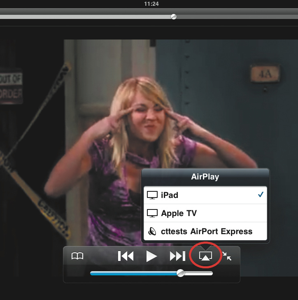Click the unplayed part of top scrubber
The height and width of the screenshot is (300, 298).
click(237, 17)
